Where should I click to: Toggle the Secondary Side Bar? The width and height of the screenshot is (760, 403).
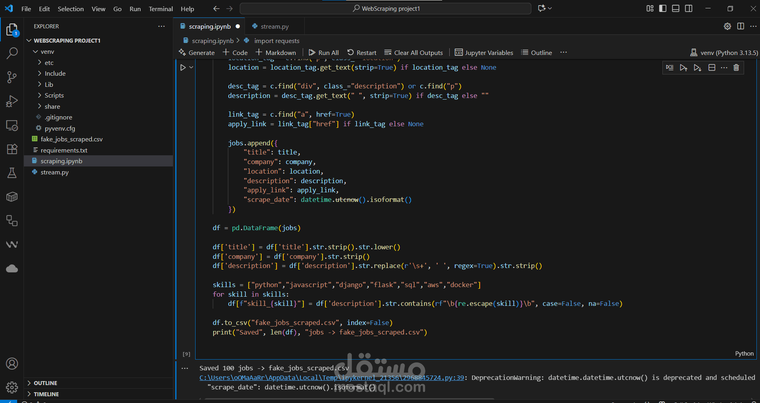click(689, 8)
